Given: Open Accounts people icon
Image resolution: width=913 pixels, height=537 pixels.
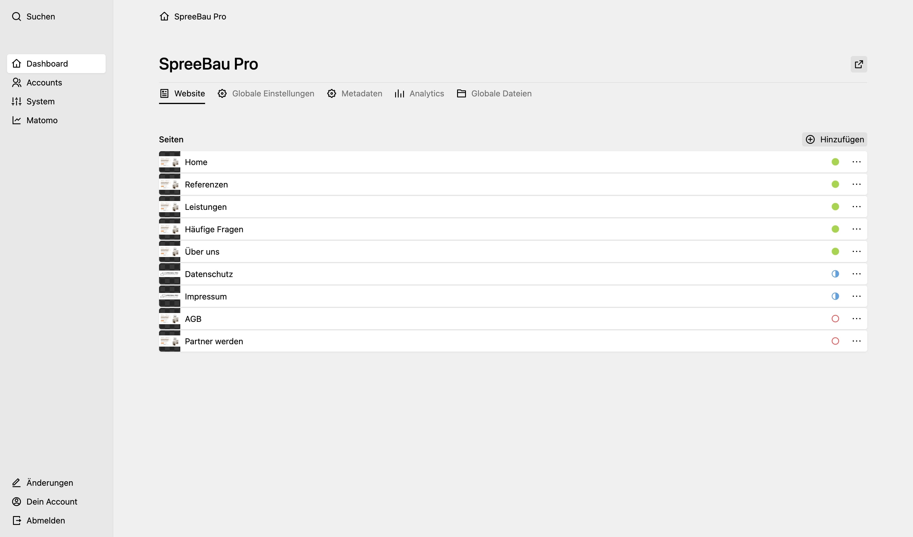Looking at the screenshot, I should pos(16,83).
